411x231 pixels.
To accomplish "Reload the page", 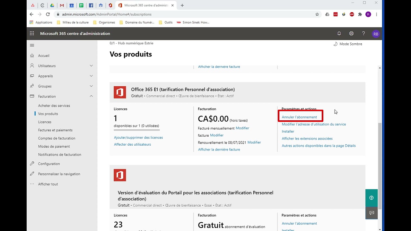I will coord(48,14).
